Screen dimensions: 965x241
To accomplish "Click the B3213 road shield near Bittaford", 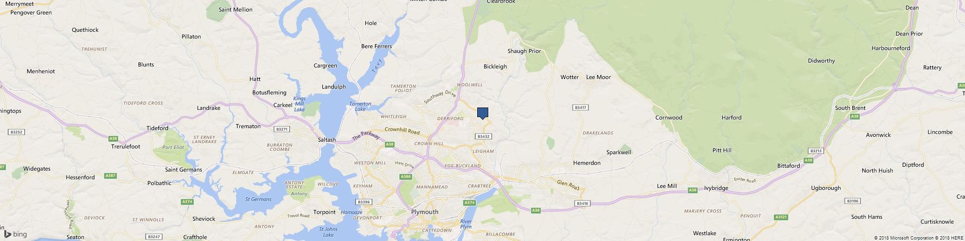I will click(x=815, y=151).
